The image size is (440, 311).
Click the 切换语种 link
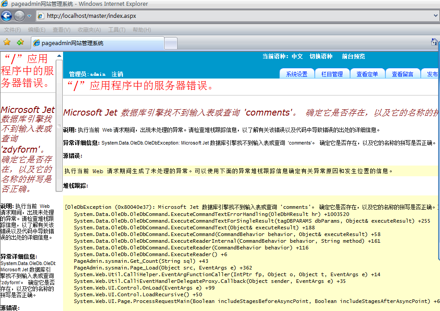point(321,57)
